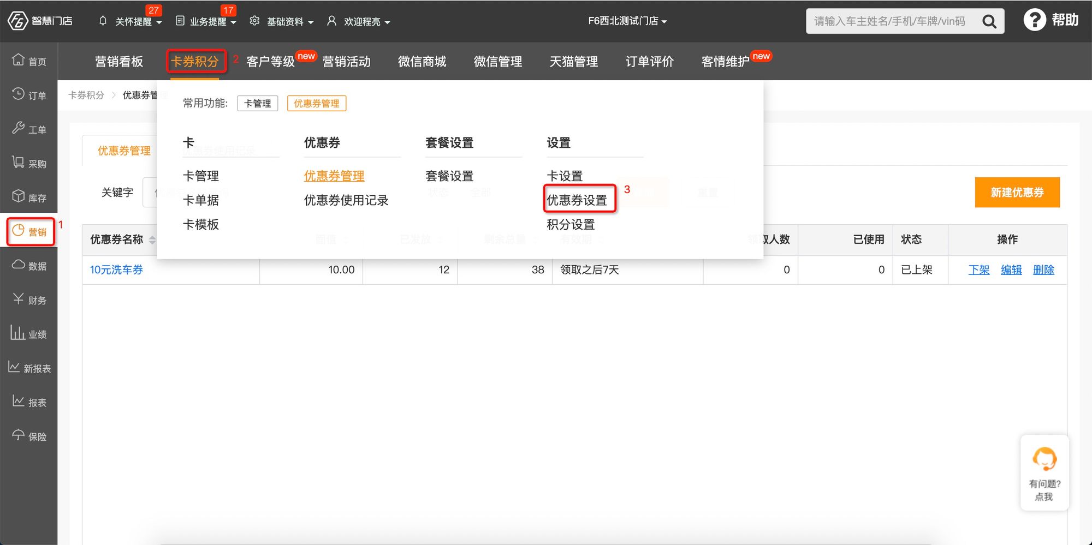The image size is (1092, 545).
Task: Click 删除 for 10元洗车券
Action: pyautogui.click(x=1043, y=269)
